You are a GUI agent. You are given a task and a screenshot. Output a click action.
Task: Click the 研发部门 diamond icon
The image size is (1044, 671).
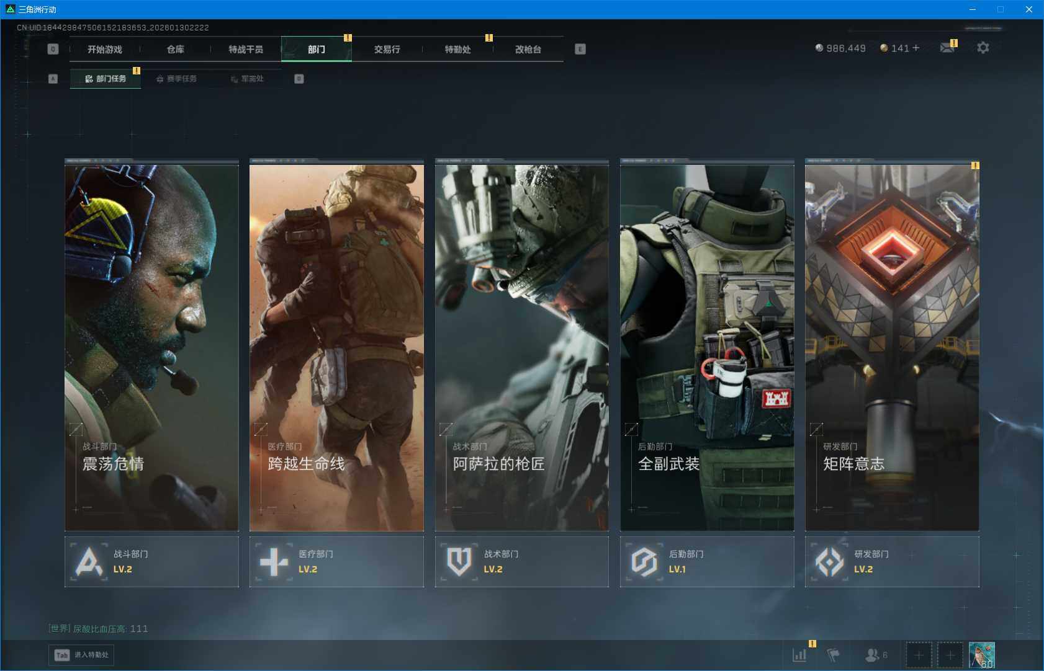829,562
